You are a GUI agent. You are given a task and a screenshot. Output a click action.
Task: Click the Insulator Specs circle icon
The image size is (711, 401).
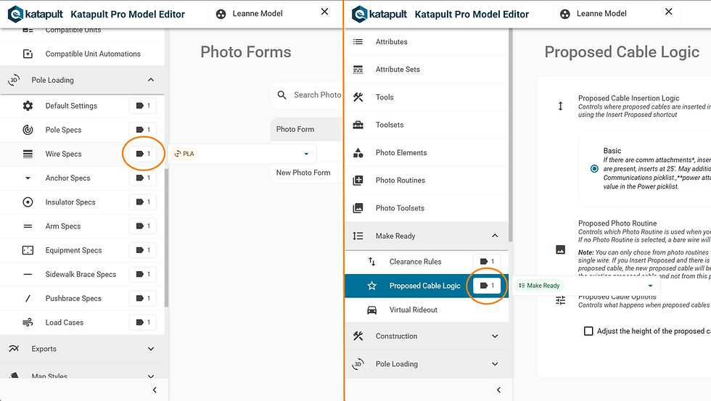pos(28,202)
